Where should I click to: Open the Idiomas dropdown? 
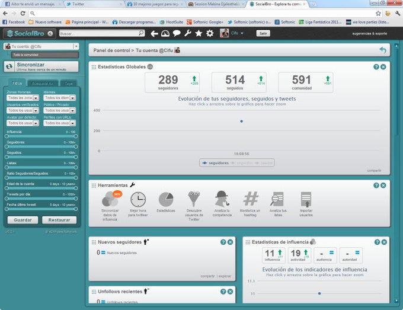coord(60,98)
